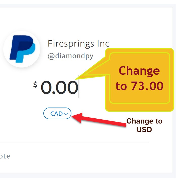Click the word 'USD' under the arrow
This screenshot has height=179, width=179.
coord(144,130)
